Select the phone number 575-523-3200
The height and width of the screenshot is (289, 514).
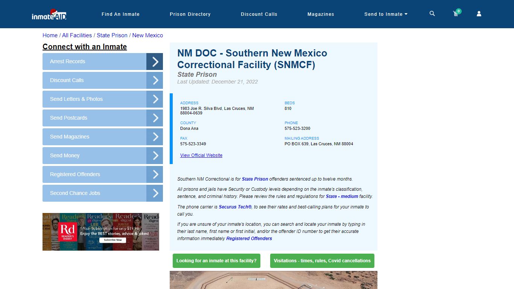(297, 128)
